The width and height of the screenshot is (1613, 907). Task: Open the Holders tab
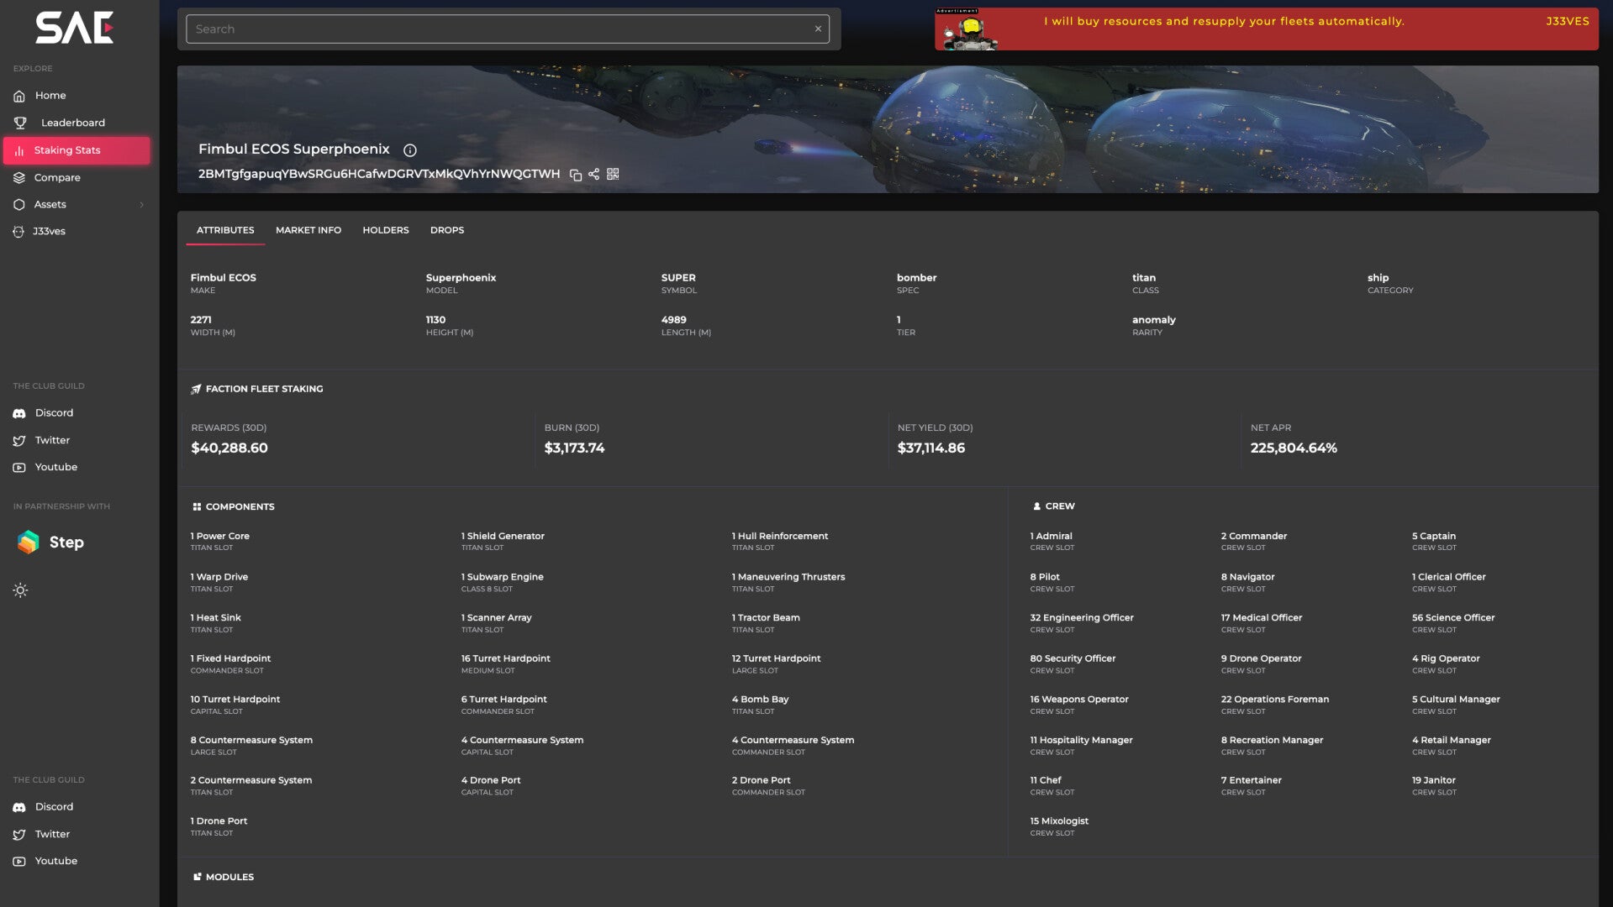[385, 230]
